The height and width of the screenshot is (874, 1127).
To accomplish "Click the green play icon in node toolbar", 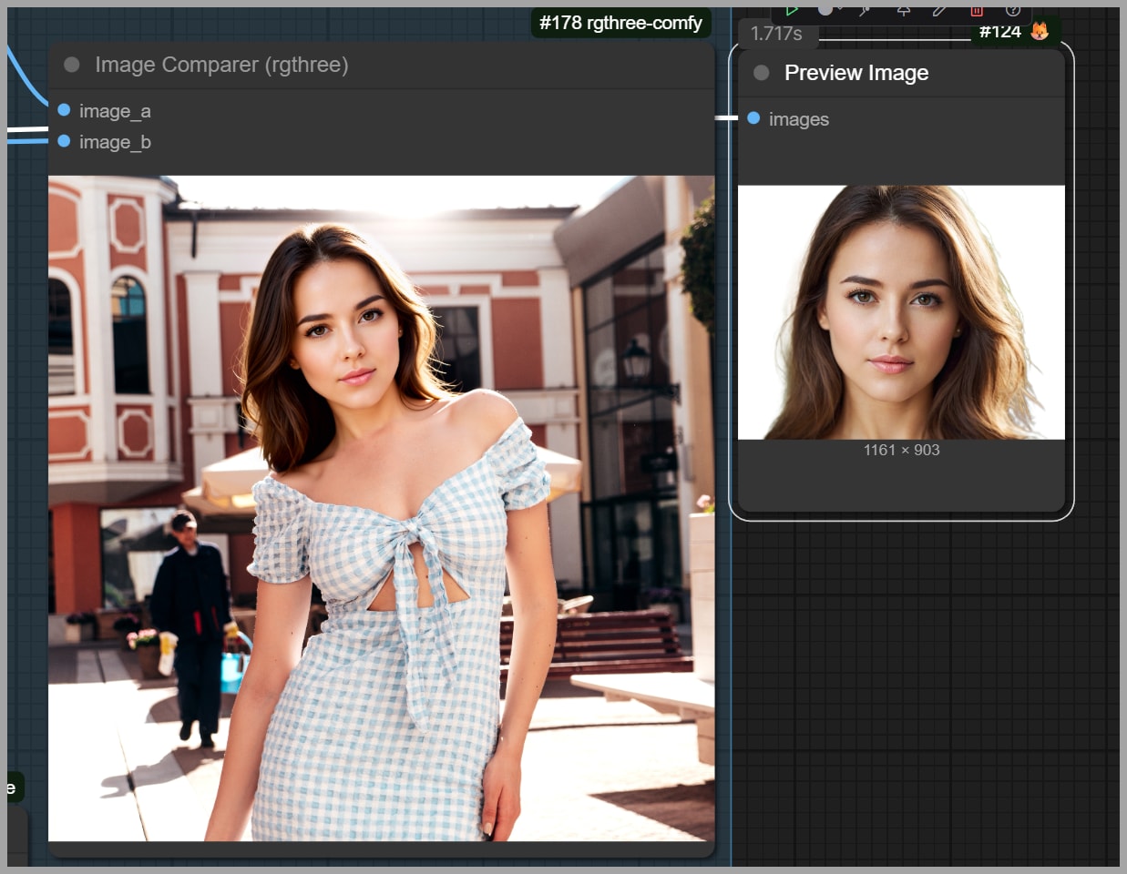I will coord(791,10).
